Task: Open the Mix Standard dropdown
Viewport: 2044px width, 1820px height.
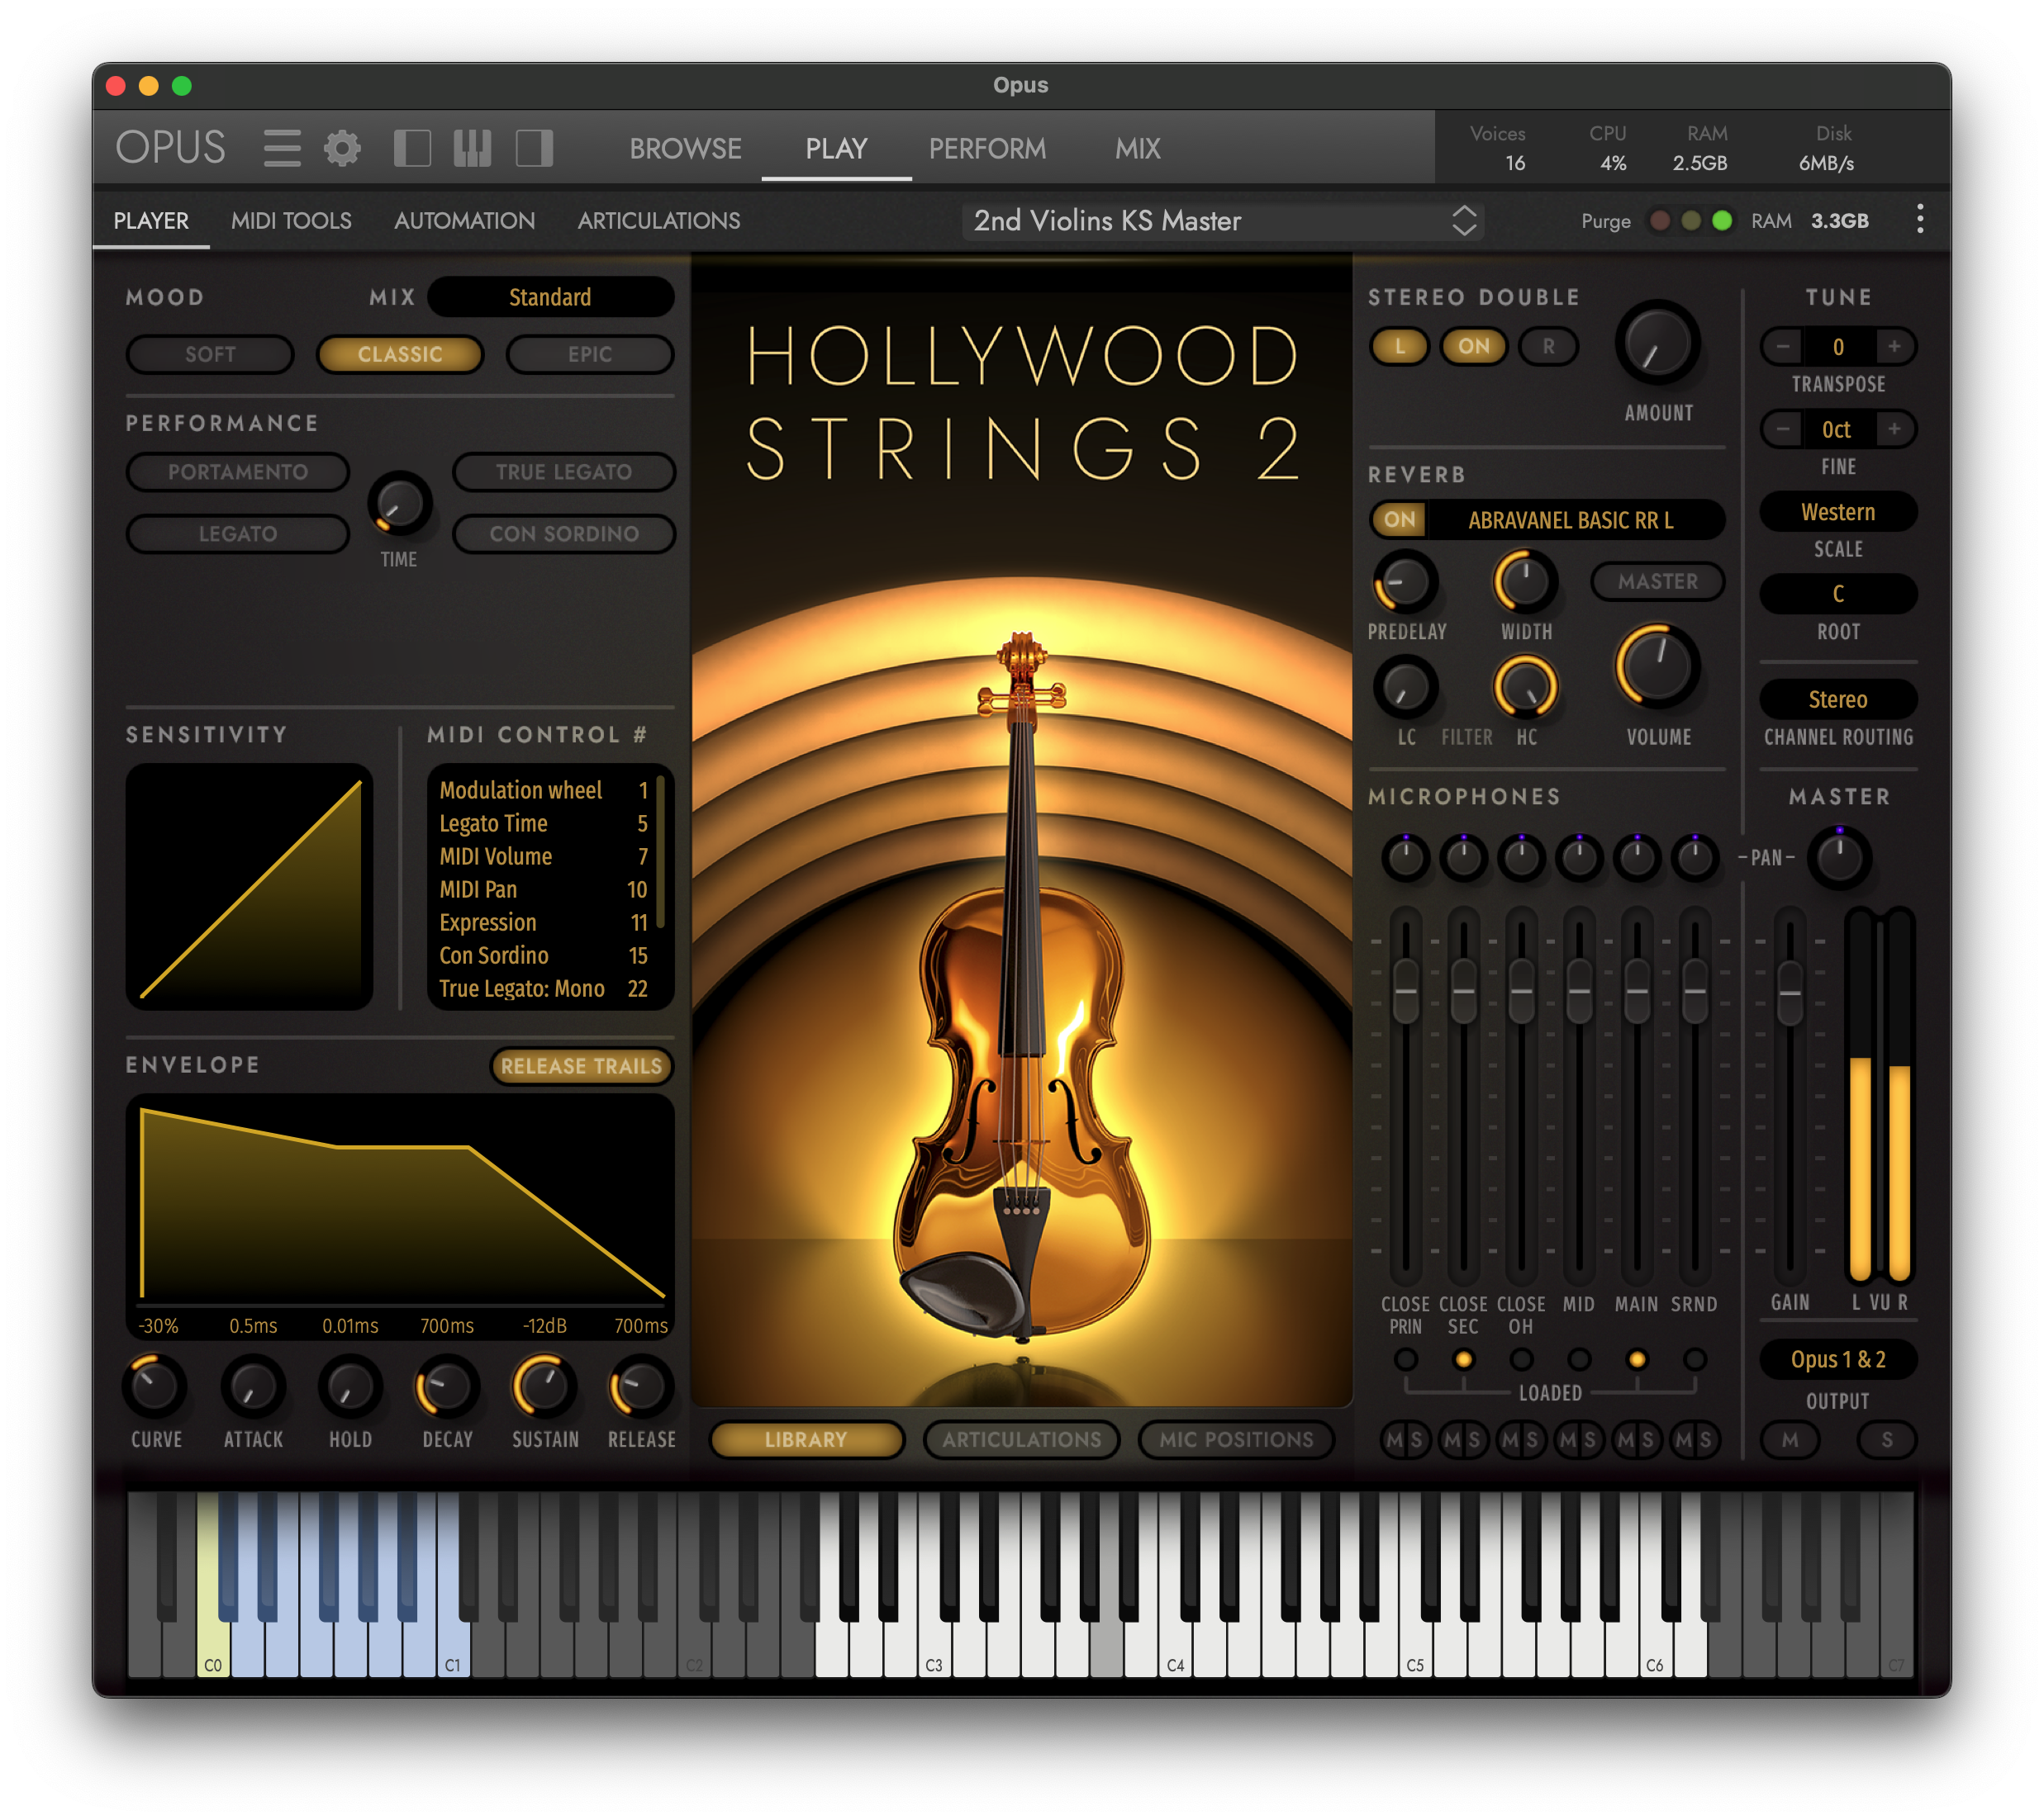Action: [x=550, y=297]
